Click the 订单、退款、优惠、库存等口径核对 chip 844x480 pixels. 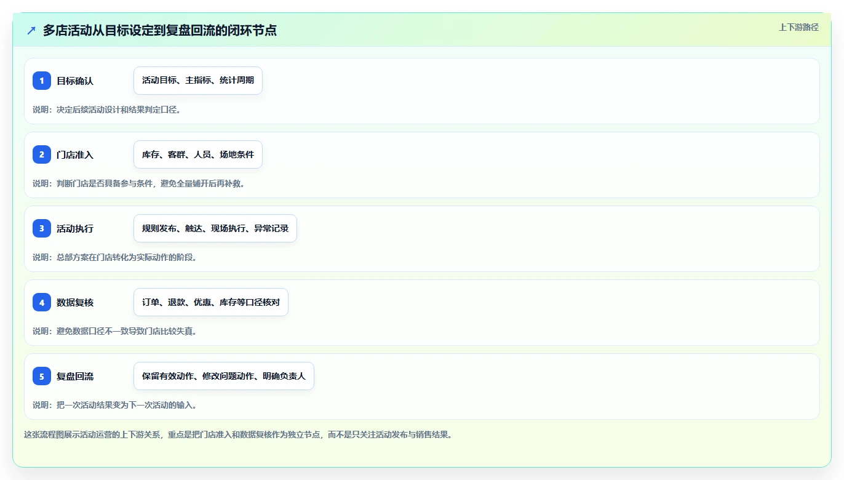pyautogui.click(x=211, y=302)
